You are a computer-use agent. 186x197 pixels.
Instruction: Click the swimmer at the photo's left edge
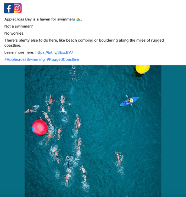click(31, 111)
